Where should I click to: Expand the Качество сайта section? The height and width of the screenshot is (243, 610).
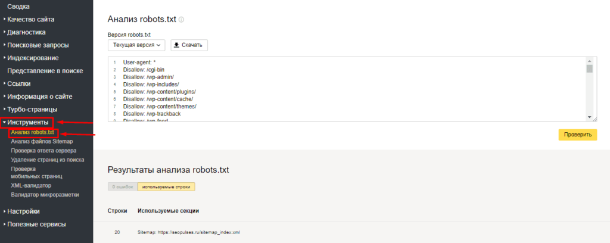35,19
